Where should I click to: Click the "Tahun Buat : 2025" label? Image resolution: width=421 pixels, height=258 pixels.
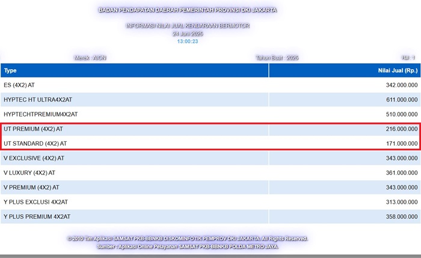click(x=277, y=58)
